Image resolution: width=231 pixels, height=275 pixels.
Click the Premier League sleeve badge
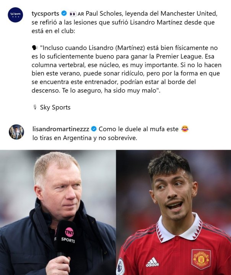(120, 267)
